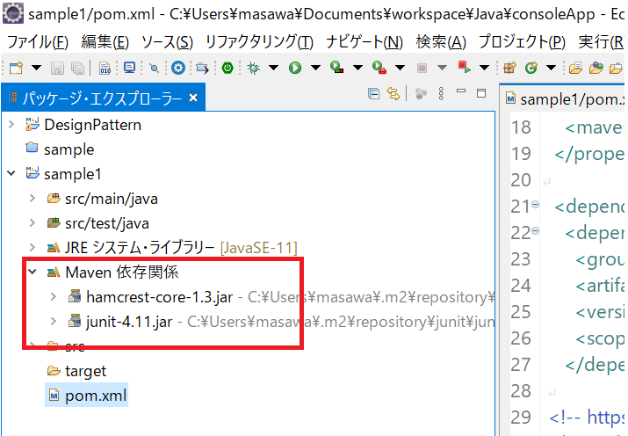Open the 検索(A) menu

click(x=441, y=41)
